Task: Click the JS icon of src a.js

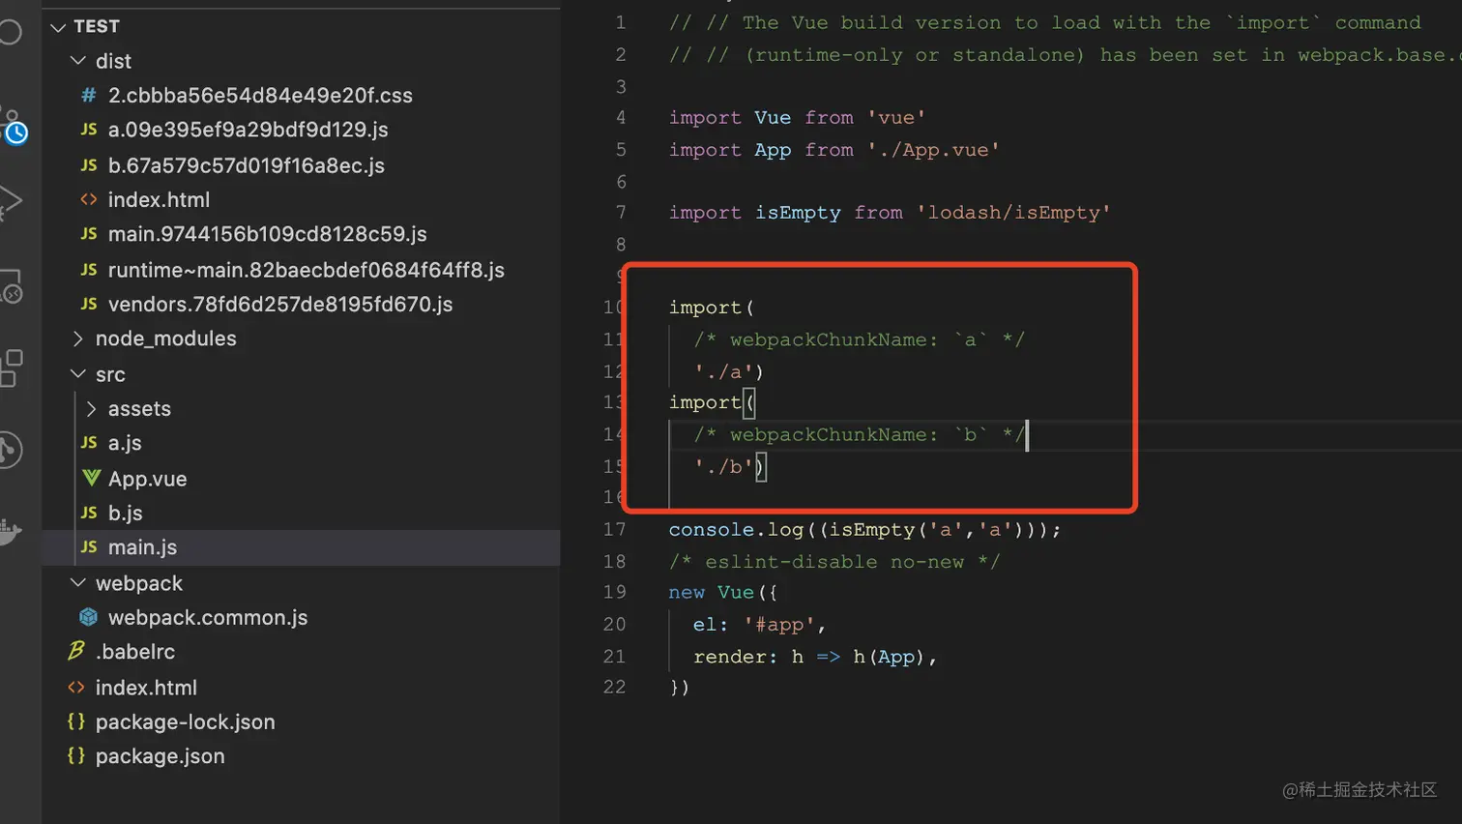Action: [89, 443]
